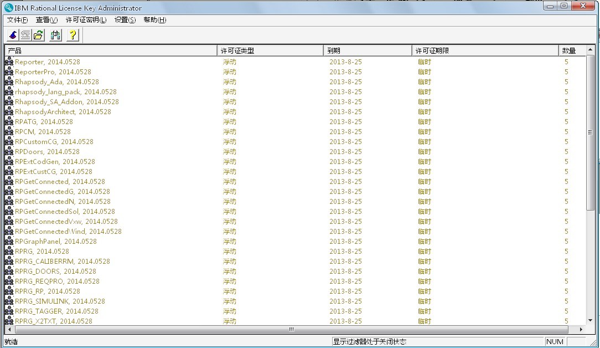This screenshot has width=600, height=348.
Task: Select the RPRG_DOORS, 2014.0528 row
Action: click(x=295, y=271)
